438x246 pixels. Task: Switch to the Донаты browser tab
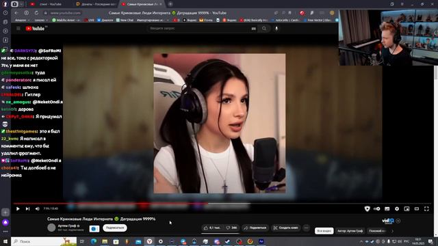tap(96, 4)
